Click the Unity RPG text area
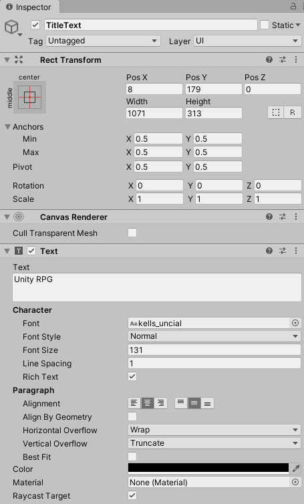This screenshot has width=304, height=504. [157, 287]
